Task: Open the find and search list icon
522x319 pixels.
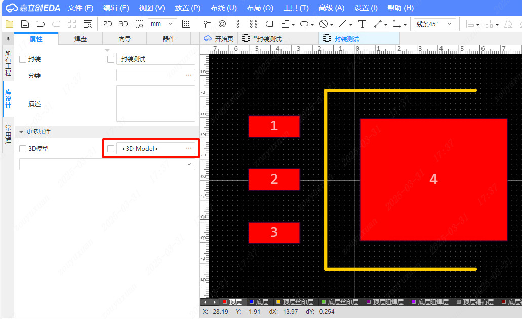Action: pos(88,24)
